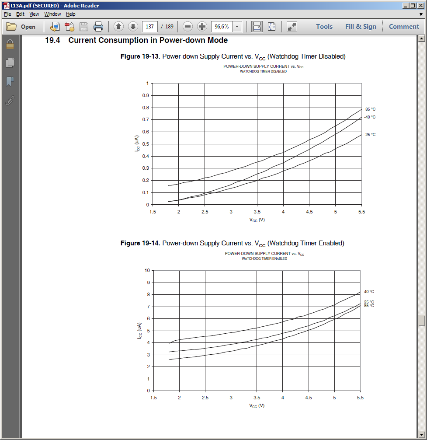Image resolution: width=427 pixels, height=440 pixels.
Task: Click the Fit width scrolling icon
Action: [x=257, y=27]
